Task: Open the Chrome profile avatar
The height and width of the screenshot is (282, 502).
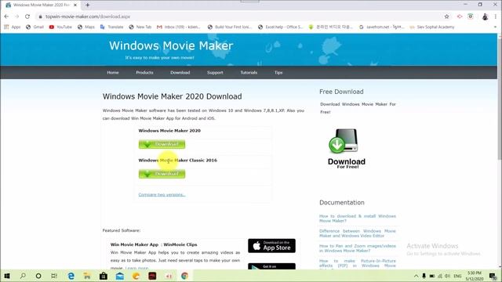Action: [485, 16]
